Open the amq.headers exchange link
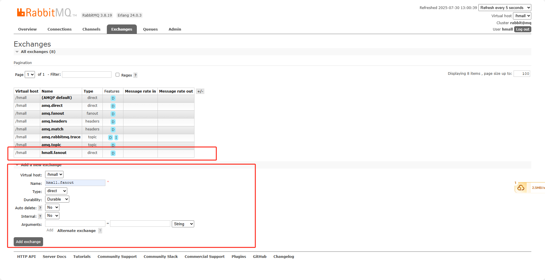 54,121
